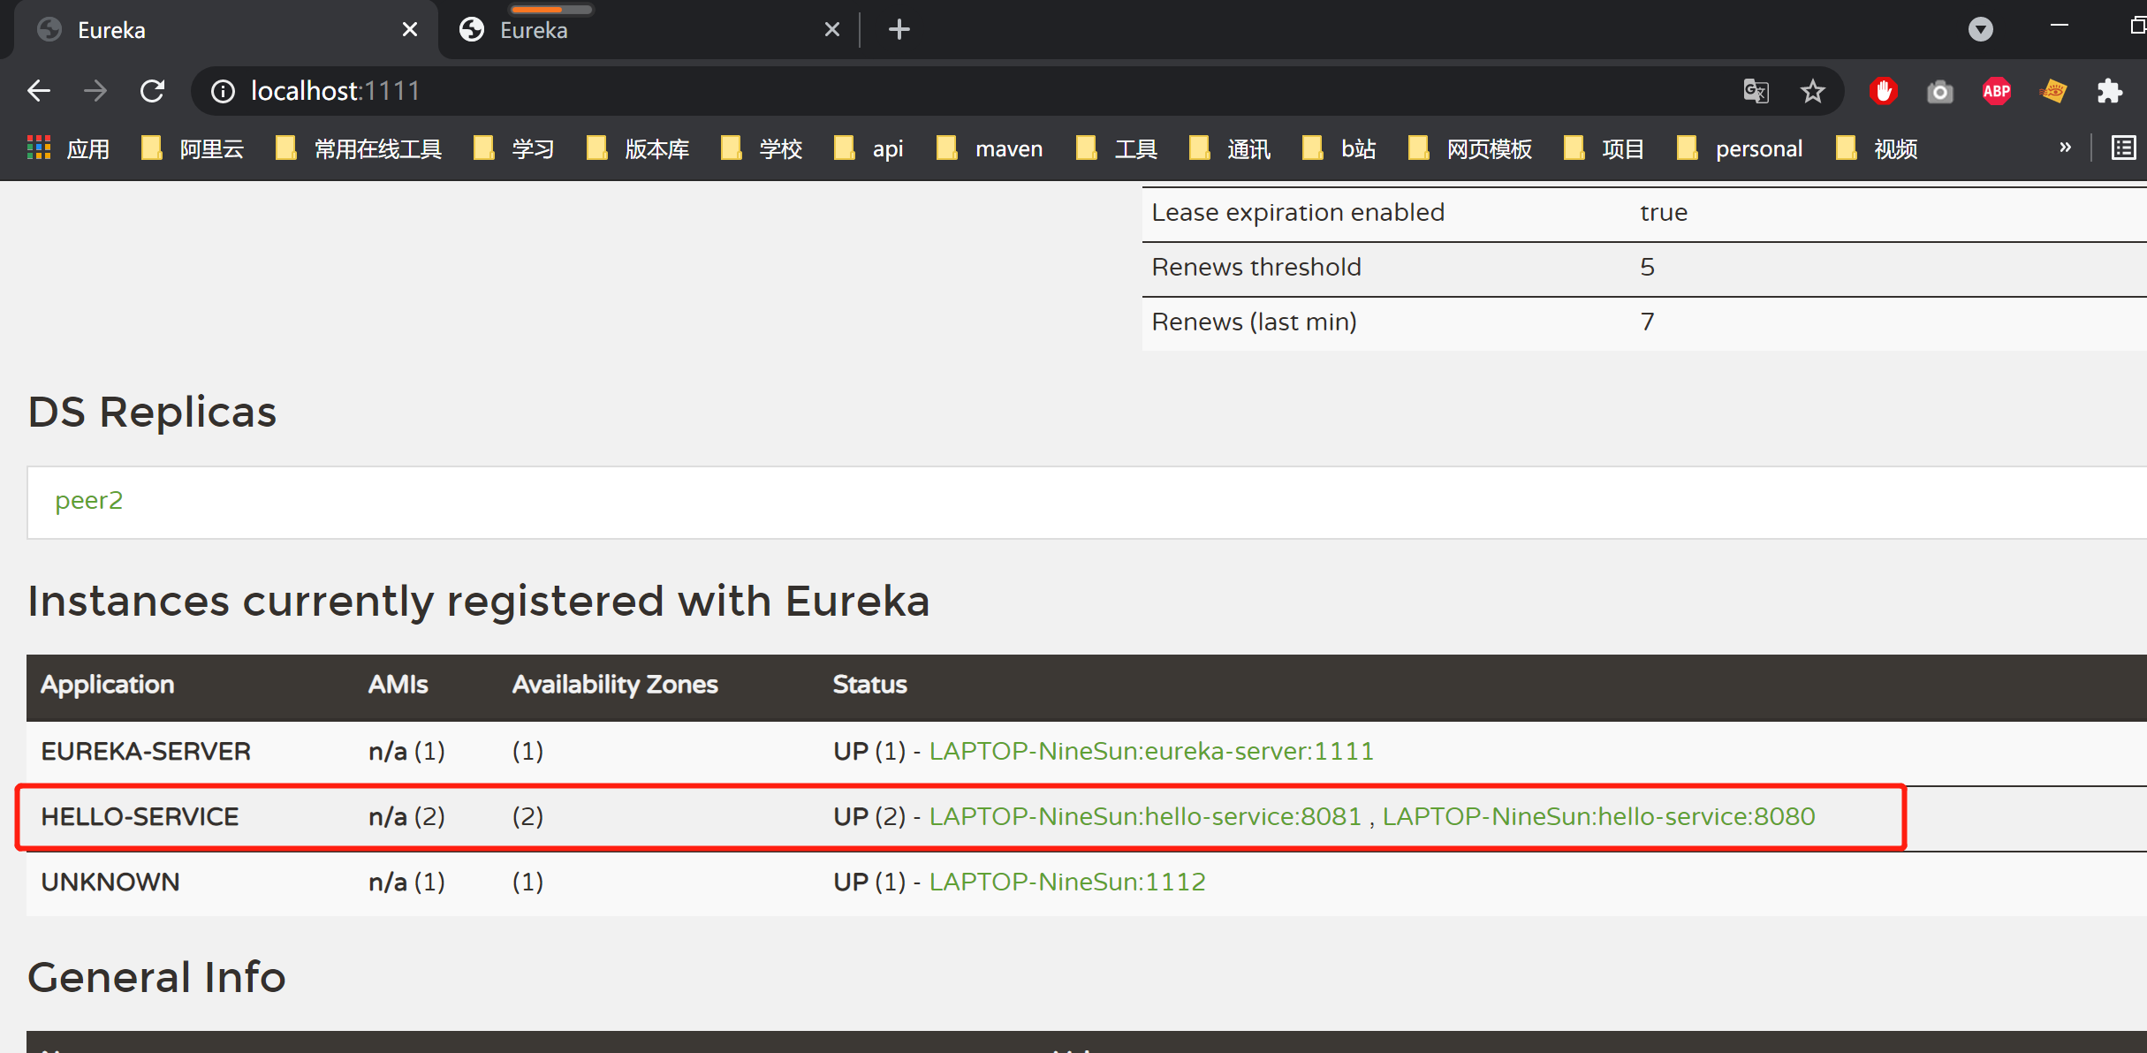Open the 通讯 bookmark folder
The image size is (2147, 1053).
click(1230, 148)
